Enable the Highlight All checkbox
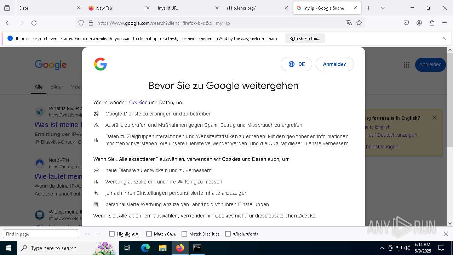This screenshot has width=453, height=255. point(112,234)
